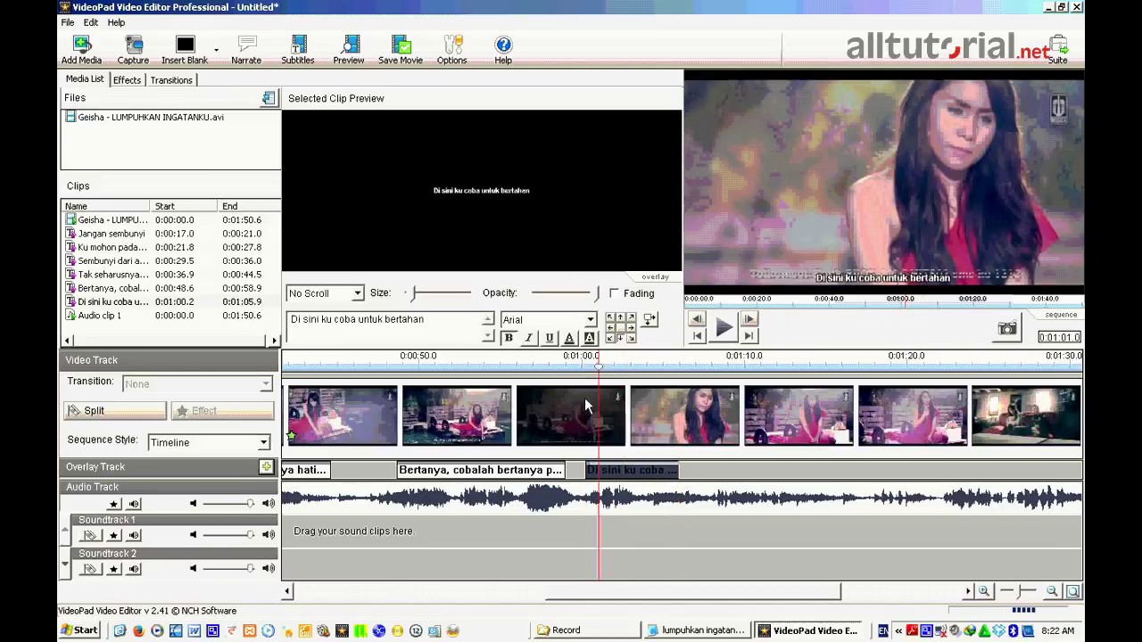Screen dimensions: 1142x642
Task: Toggle italic text formatting
Action: 529,338
